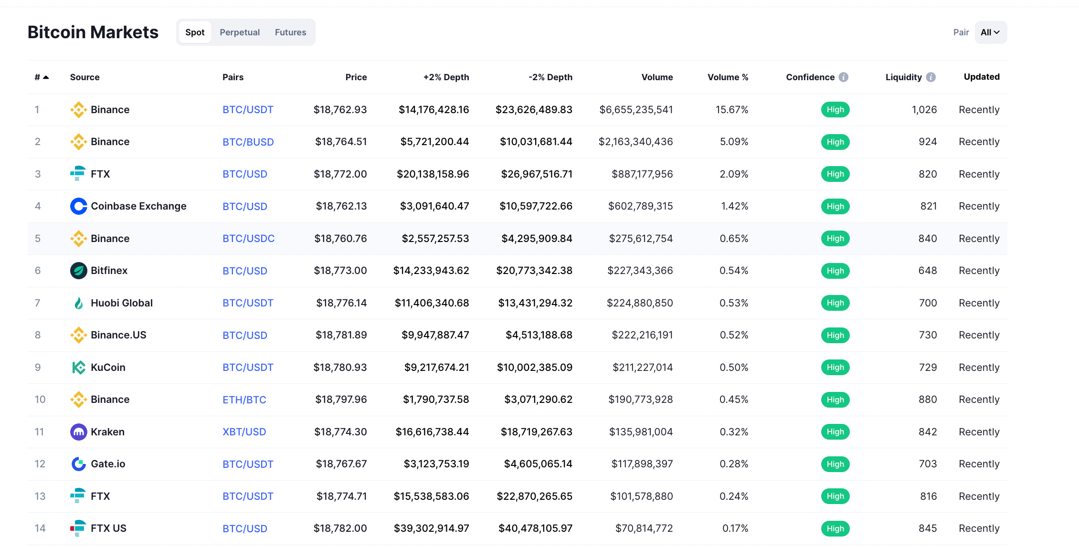The image size is (1079, 548).
Task: Click the Liquidity info icon
Action: point(931,77)
